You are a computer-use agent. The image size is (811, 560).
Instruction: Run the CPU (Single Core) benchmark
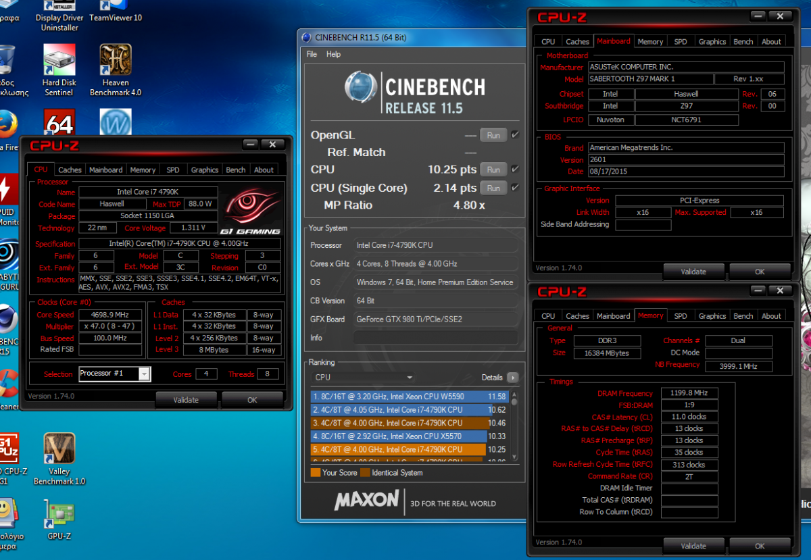pyautogui.click(x=493, y=188)
